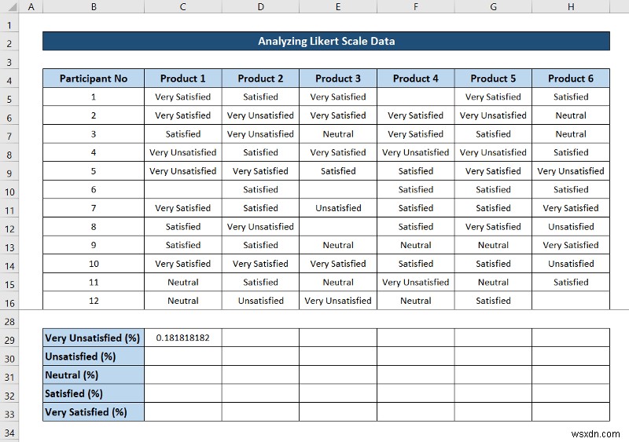Select the 'Unsatisfied (%)' label cell

tap(94, 356)
